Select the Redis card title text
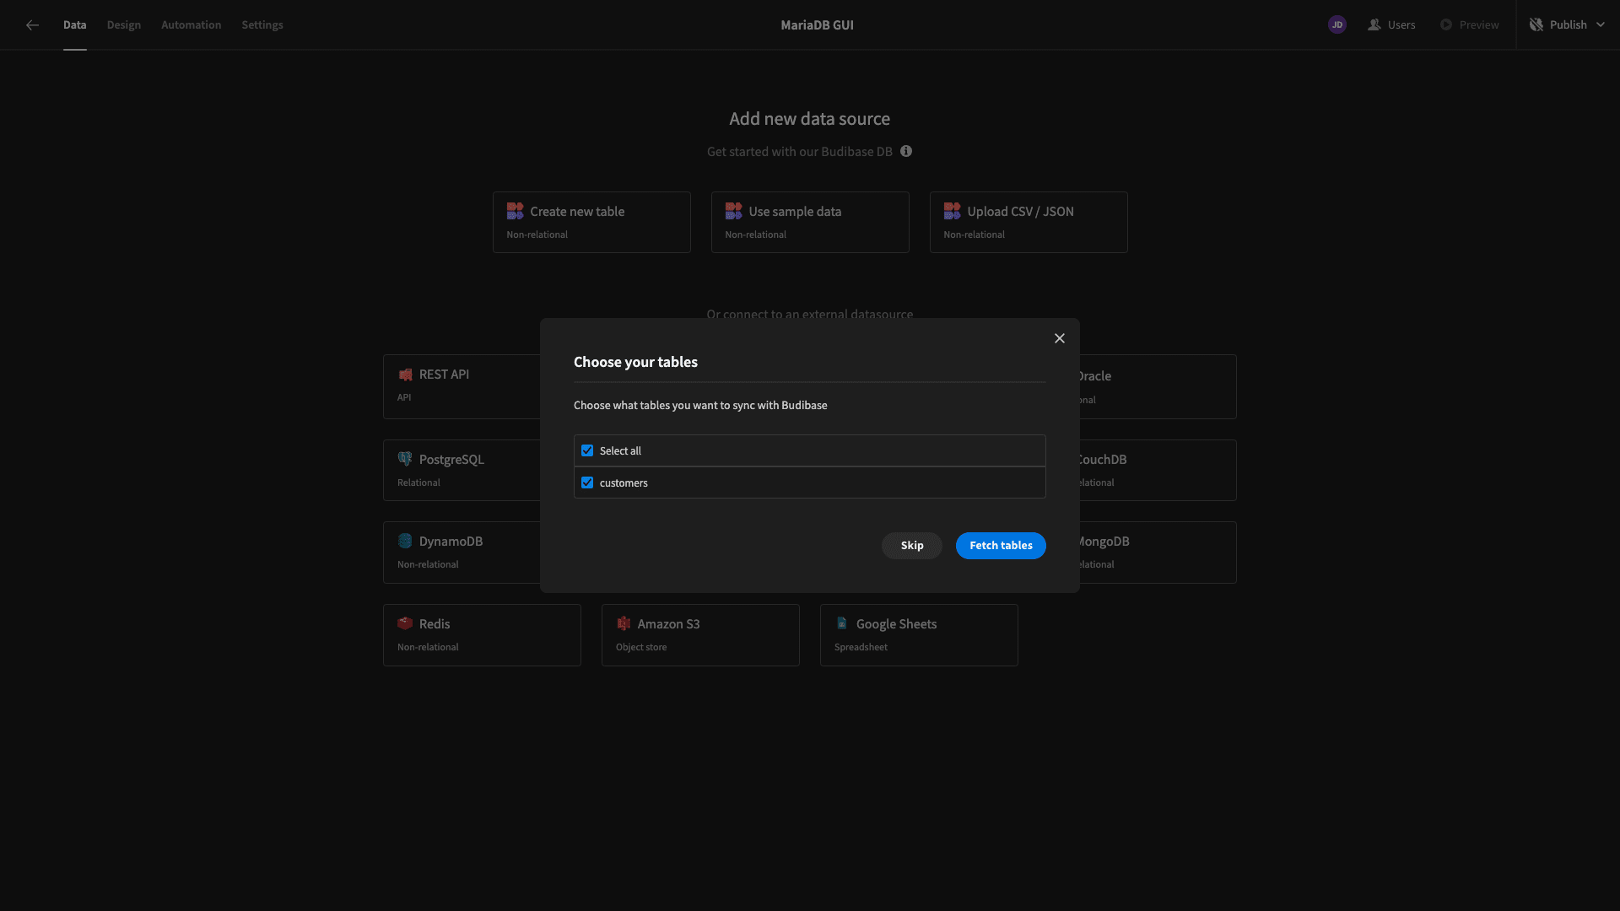Screen dimensions: 1620x911 pos(435,624)
